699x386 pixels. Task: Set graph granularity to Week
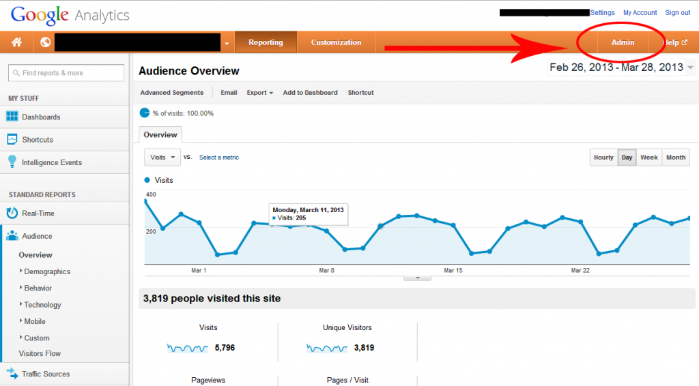point(648,158)
